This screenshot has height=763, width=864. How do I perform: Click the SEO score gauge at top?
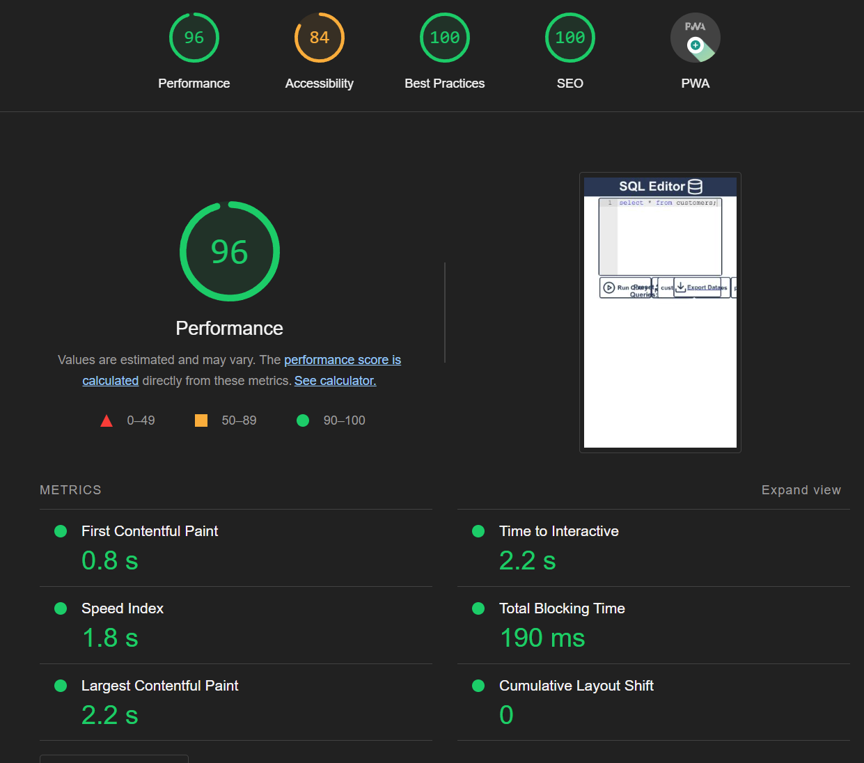coord(570,38)
